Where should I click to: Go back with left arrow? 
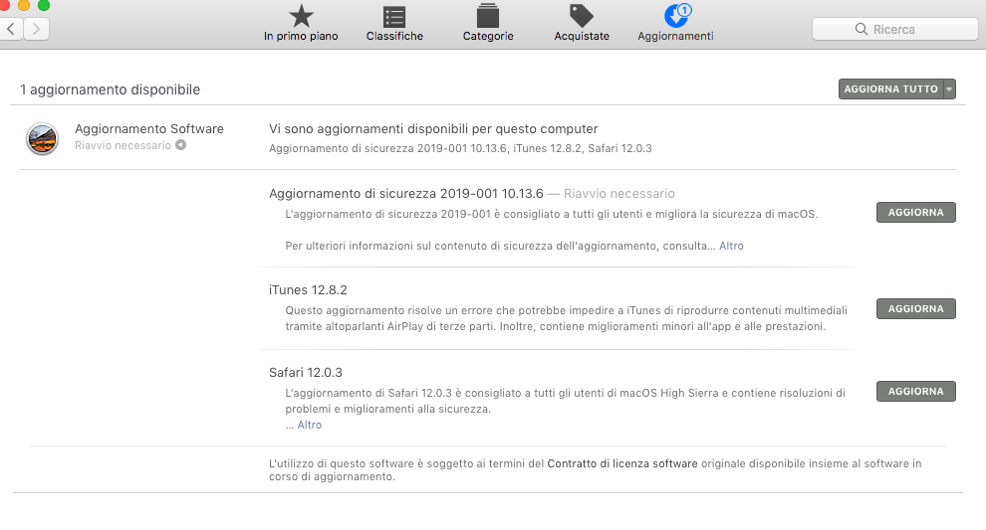tap(11, 29)
